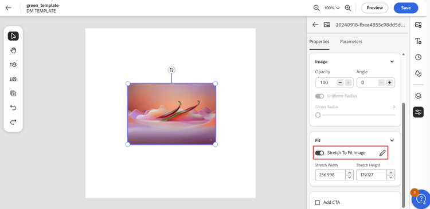This screenshot has width=430, height=209.
Task: Select the image on the canvas
Action: coord(171,114)
